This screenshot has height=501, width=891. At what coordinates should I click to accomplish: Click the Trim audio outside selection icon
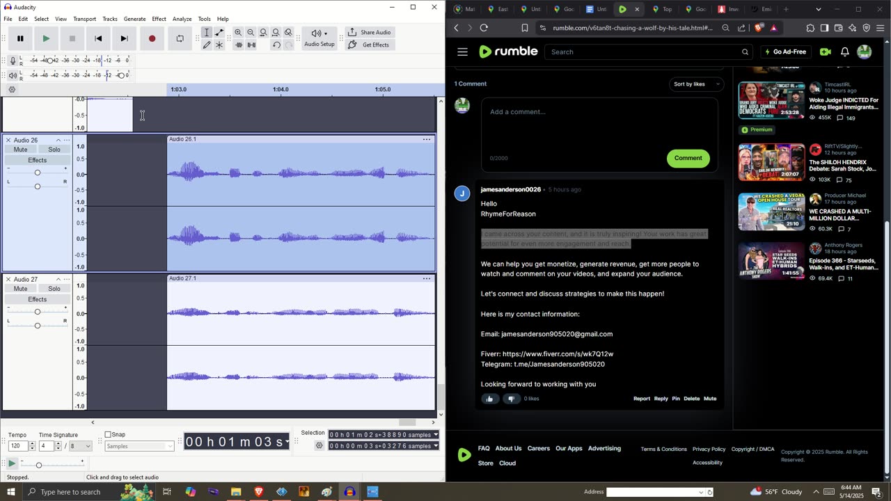pos(239,45)
